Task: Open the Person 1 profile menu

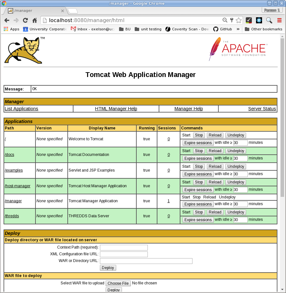Action: [271, 10]
